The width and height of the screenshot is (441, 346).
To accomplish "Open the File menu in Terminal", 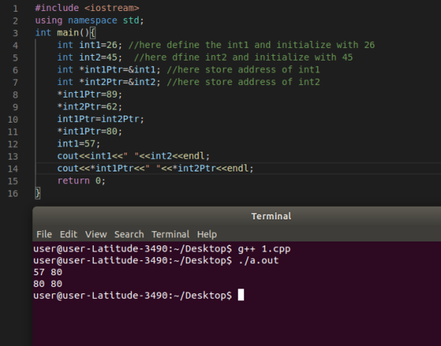I will click(x=44, y=234).
